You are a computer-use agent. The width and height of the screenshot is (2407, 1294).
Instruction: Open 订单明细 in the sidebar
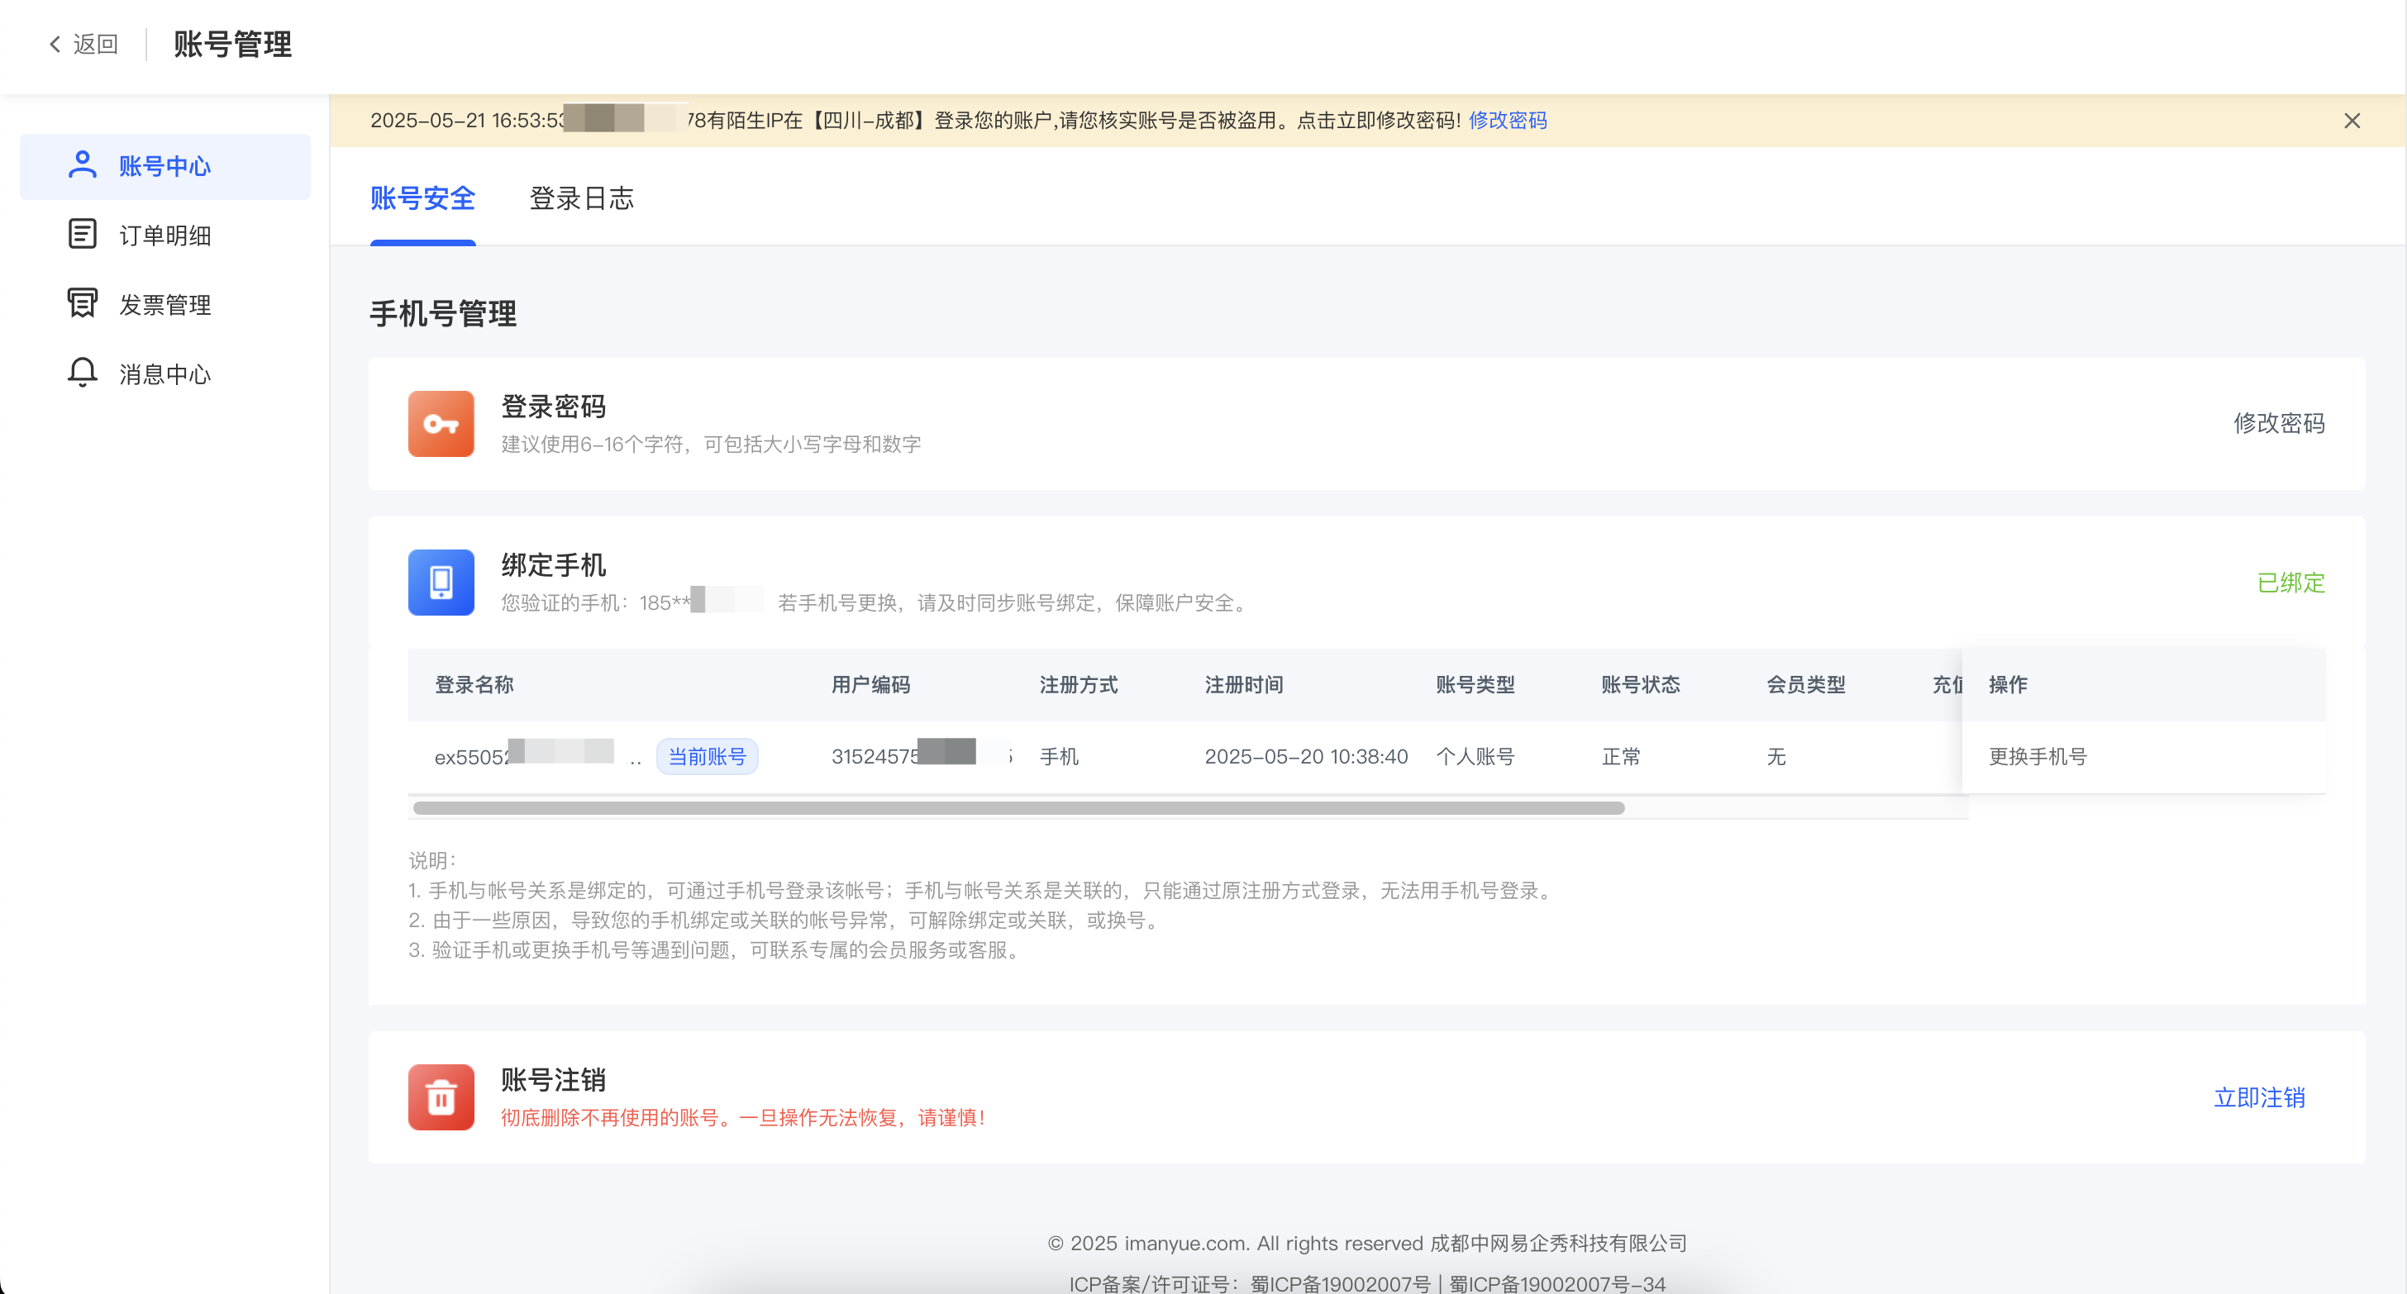tap(165, 235)
